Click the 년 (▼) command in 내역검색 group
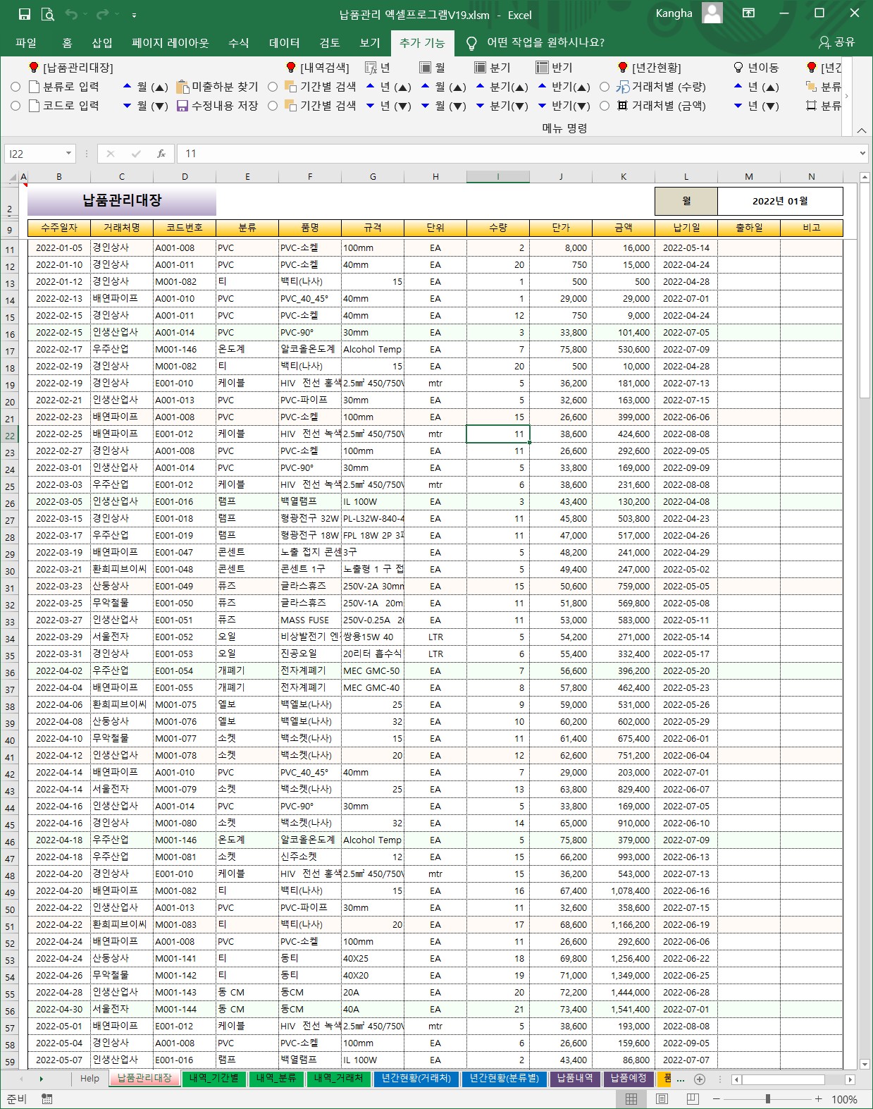Viewport: 873px width, 1109px height. 388,106
